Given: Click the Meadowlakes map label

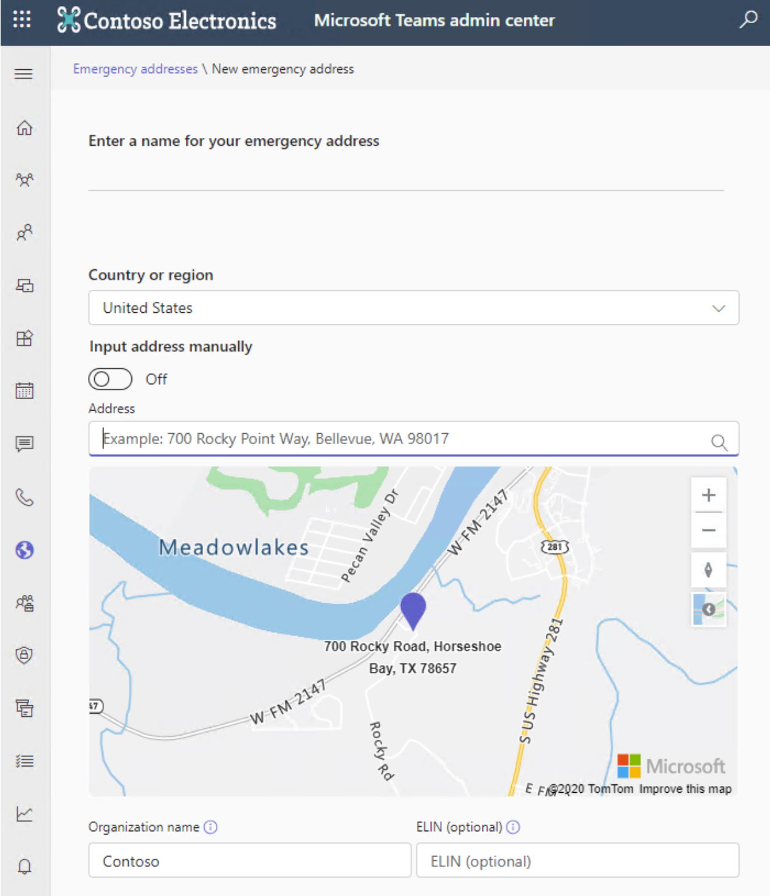Looking at the screenshot, I should (x=234, y=547).
